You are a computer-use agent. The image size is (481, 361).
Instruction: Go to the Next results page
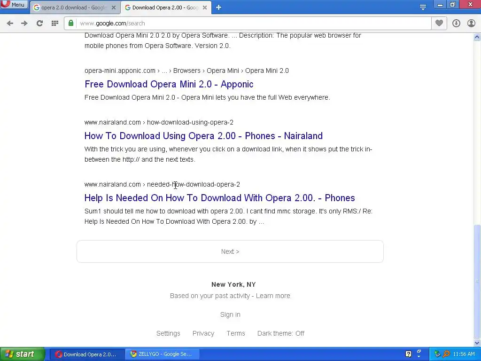[230, 251]
